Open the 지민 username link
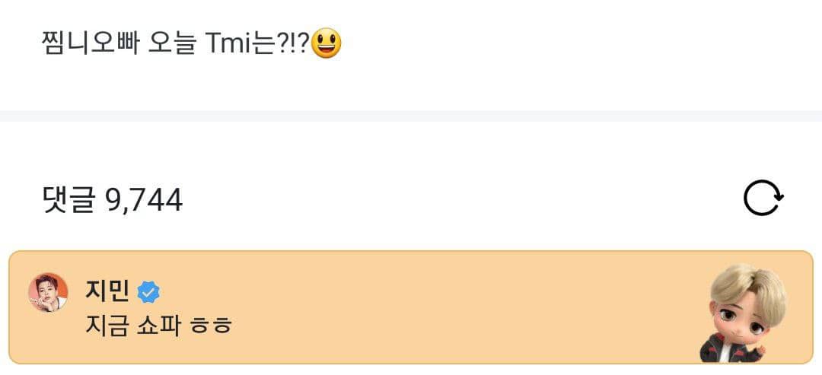Screen dimensions: 822x375 (x=107, y=291)
